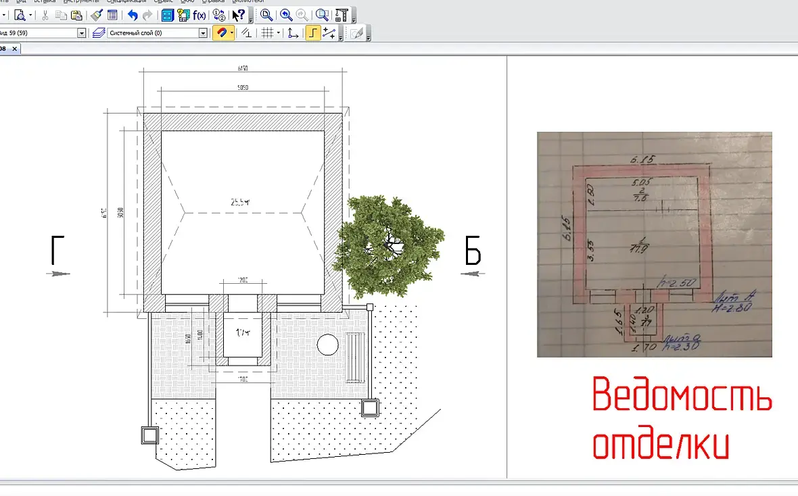Click the parallel and perpendicular lines icon

pos(247,33)
